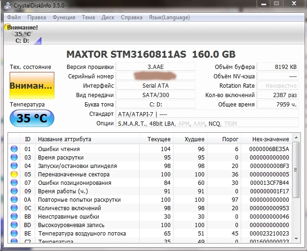The height and width of the screenshot is (251, 307).
Task: Click the status orb for Ошибки позиционирования
Action: pos(14,183)
